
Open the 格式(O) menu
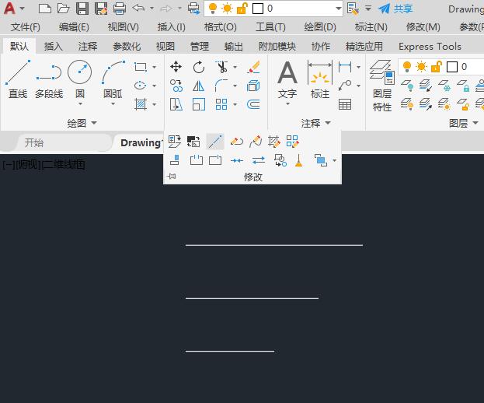point(221,27)
